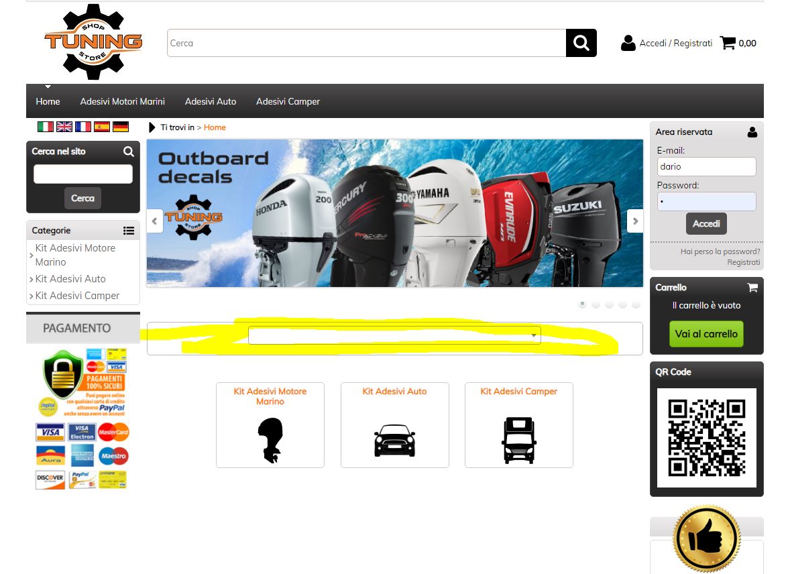This screenshot has height=574, width=788.
Task: Open the shopping cart icon in header
Action: [x=728, y=43]
